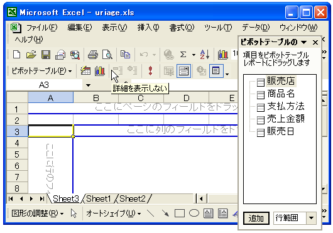Open the ヘルプ(H) menu
Image resolution: width=333 pixels, height=233 pixels.
(x=29, y=40)
